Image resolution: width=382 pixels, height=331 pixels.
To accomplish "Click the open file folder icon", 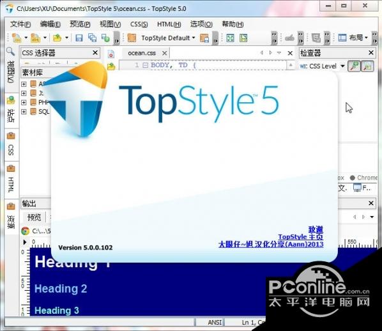I will [57, 38].
